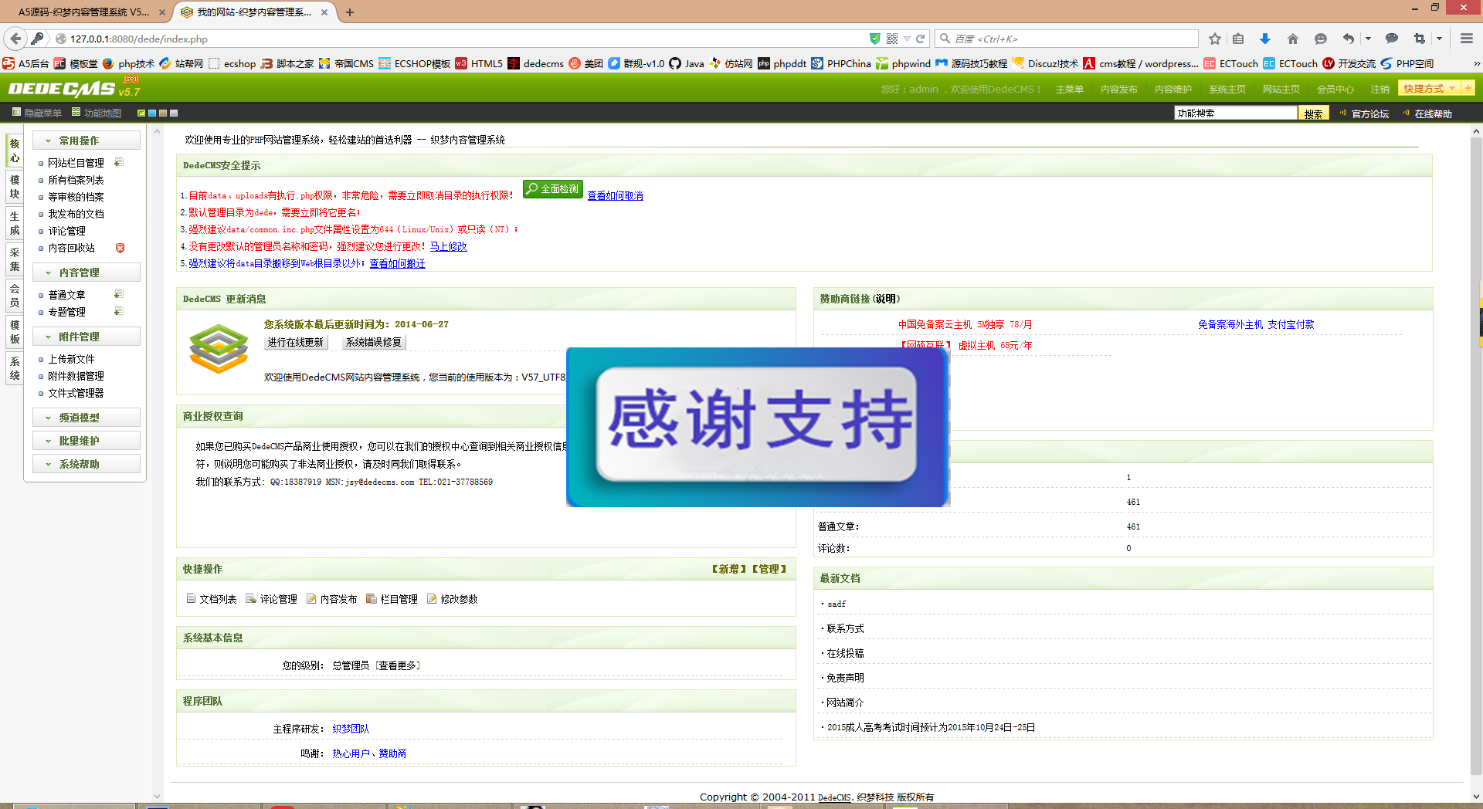Open the browser downloads arrow icon

click(1265, 39)
